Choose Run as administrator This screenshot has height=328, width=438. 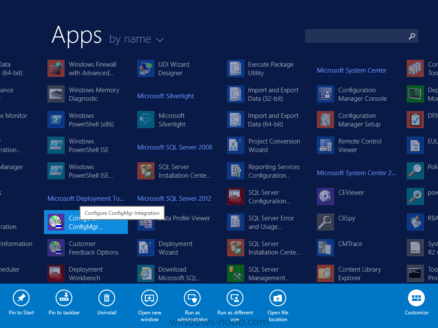tap(192, 306)
